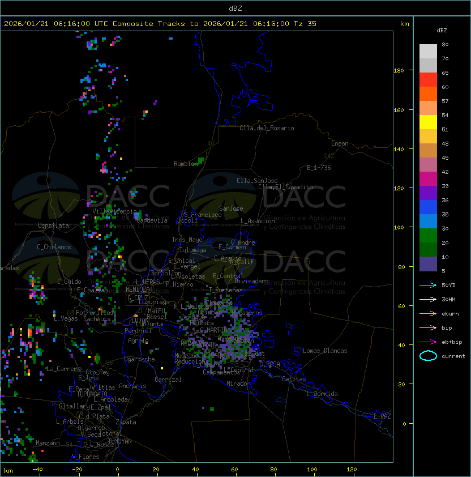Select the Lomas_Blancas location label
Viewport: 471px width, 477px height.
[x=325, y=351]
